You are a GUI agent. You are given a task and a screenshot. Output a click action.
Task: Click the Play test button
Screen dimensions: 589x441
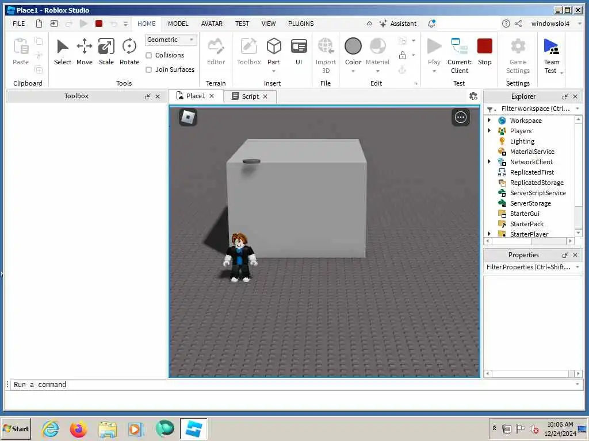point(434,47)
